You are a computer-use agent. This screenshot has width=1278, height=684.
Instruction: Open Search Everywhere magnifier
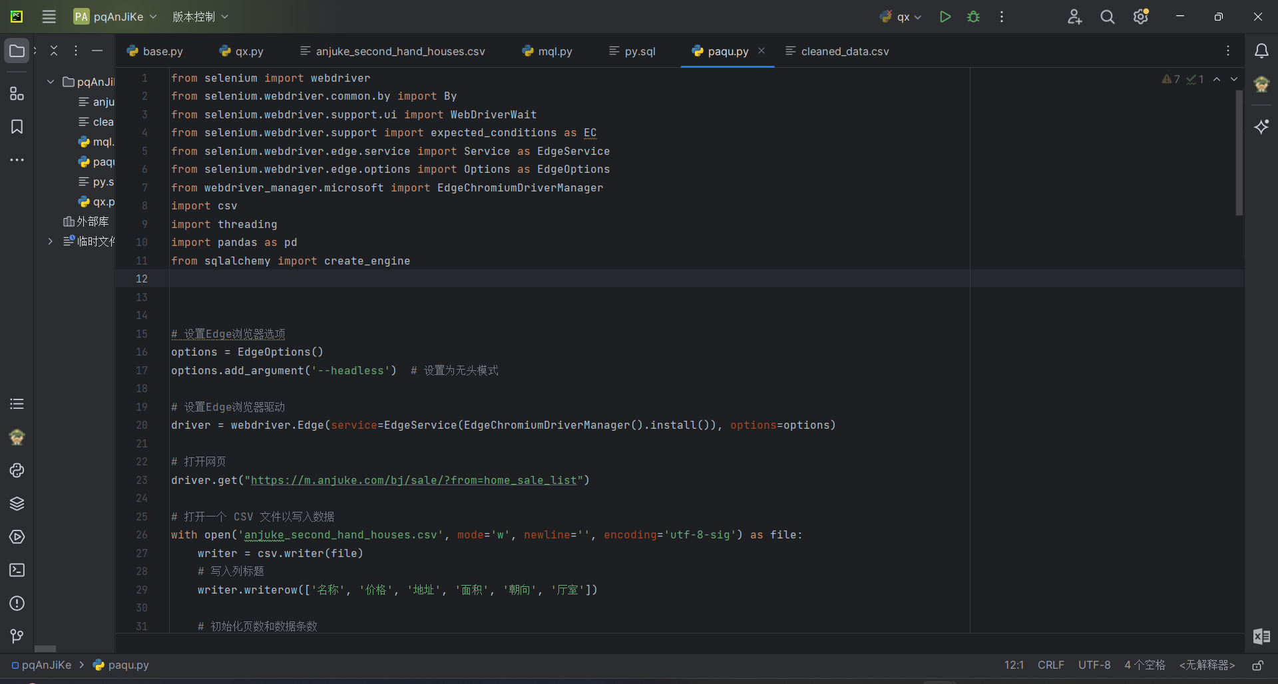coord(1108,17)
